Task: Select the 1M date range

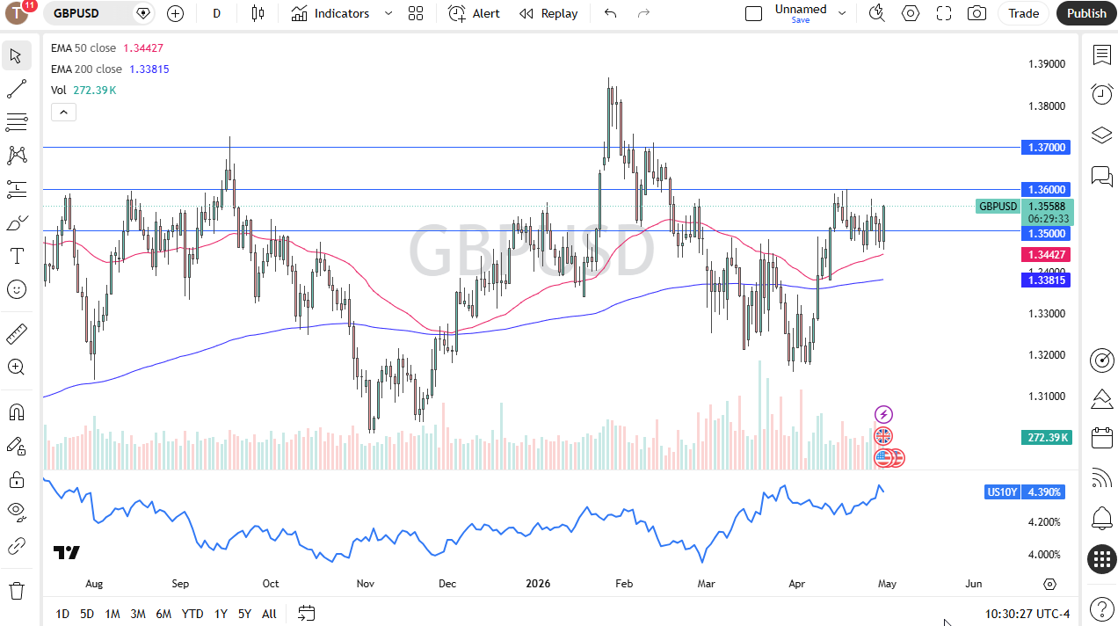Action: (113, 614)
